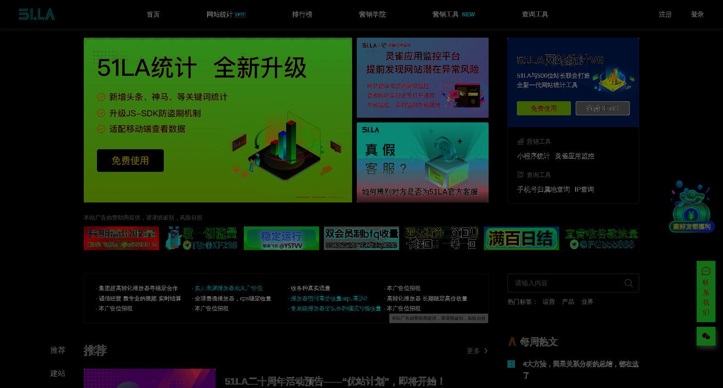Screen dimensions: 723x388
Task: Click 高转化播放器 长期稳定高价收量 text ad
Action: point(426,299)
